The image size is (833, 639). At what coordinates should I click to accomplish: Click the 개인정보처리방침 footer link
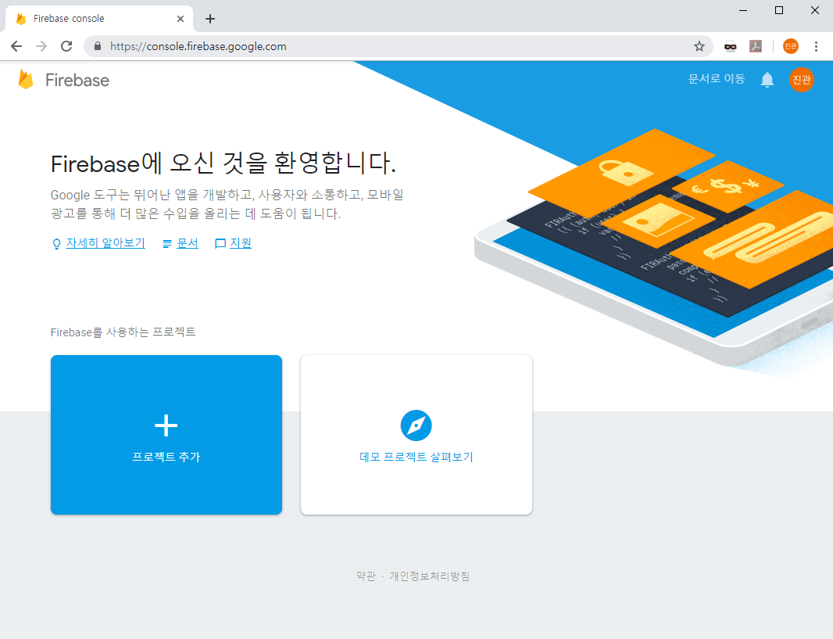click(x=429, y=576)
